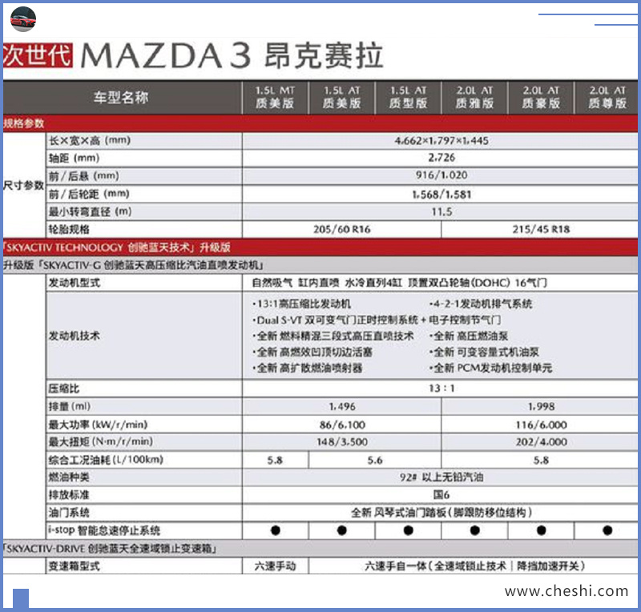Select the gearbox value '六速手动'
The width and height of the screenshot is (641, 612).
click(275, 566)
